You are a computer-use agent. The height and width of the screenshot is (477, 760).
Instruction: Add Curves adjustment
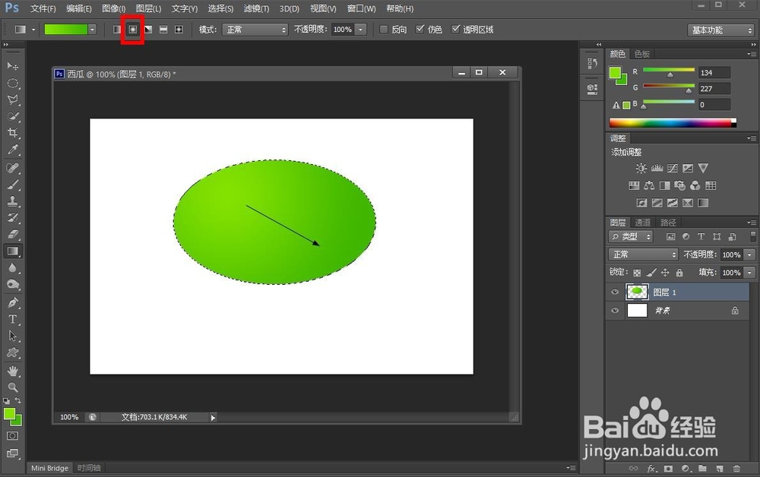coord(673,168)
